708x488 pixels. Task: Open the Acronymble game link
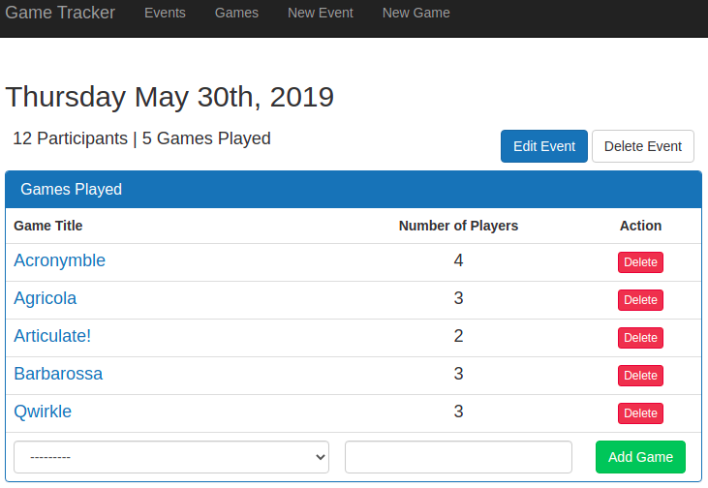coord(60,260)
